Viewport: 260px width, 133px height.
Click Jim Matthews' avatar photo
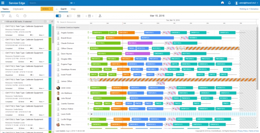pyautogui.click(x=58, y=93)
